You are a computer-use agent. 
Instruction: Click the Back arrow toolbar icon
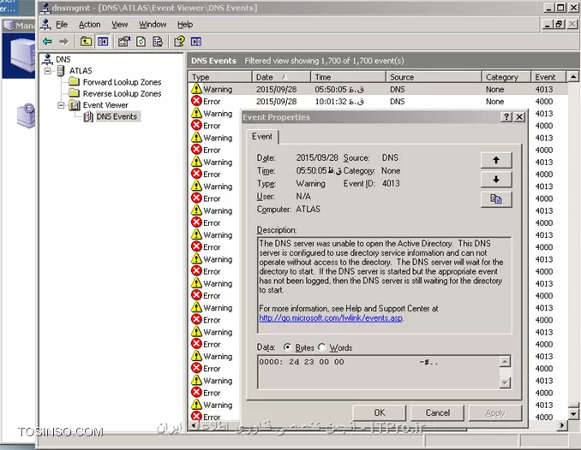47,41
